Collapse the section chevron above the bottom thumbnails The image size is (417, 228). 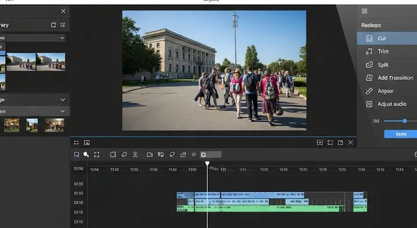(x=62, y=100)
